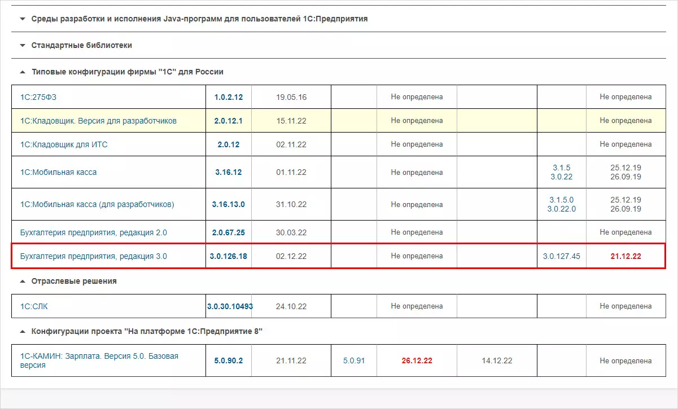The image size is (678, 409).
Task: Open test version 3.1.5.0 link
Action: pyautogui.click(x=562, y=200)
